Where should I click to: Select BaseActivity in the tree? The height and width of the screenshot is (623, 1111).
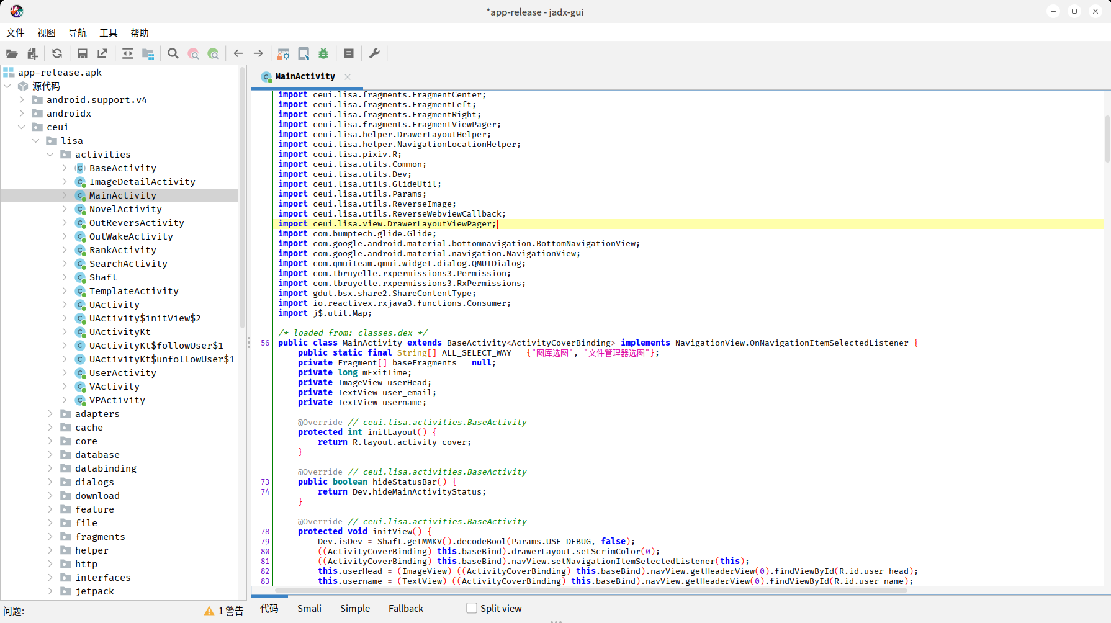(x=122, y=168)
